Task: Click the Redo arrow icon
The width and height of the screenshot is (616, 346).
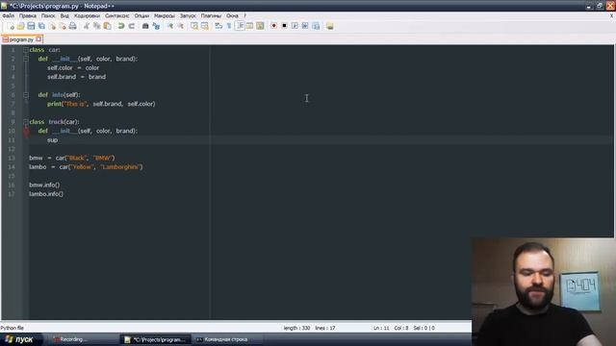Action: click(x=132, y=26)
